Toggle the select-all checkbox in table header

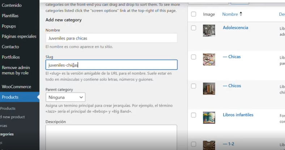point(193,14)
